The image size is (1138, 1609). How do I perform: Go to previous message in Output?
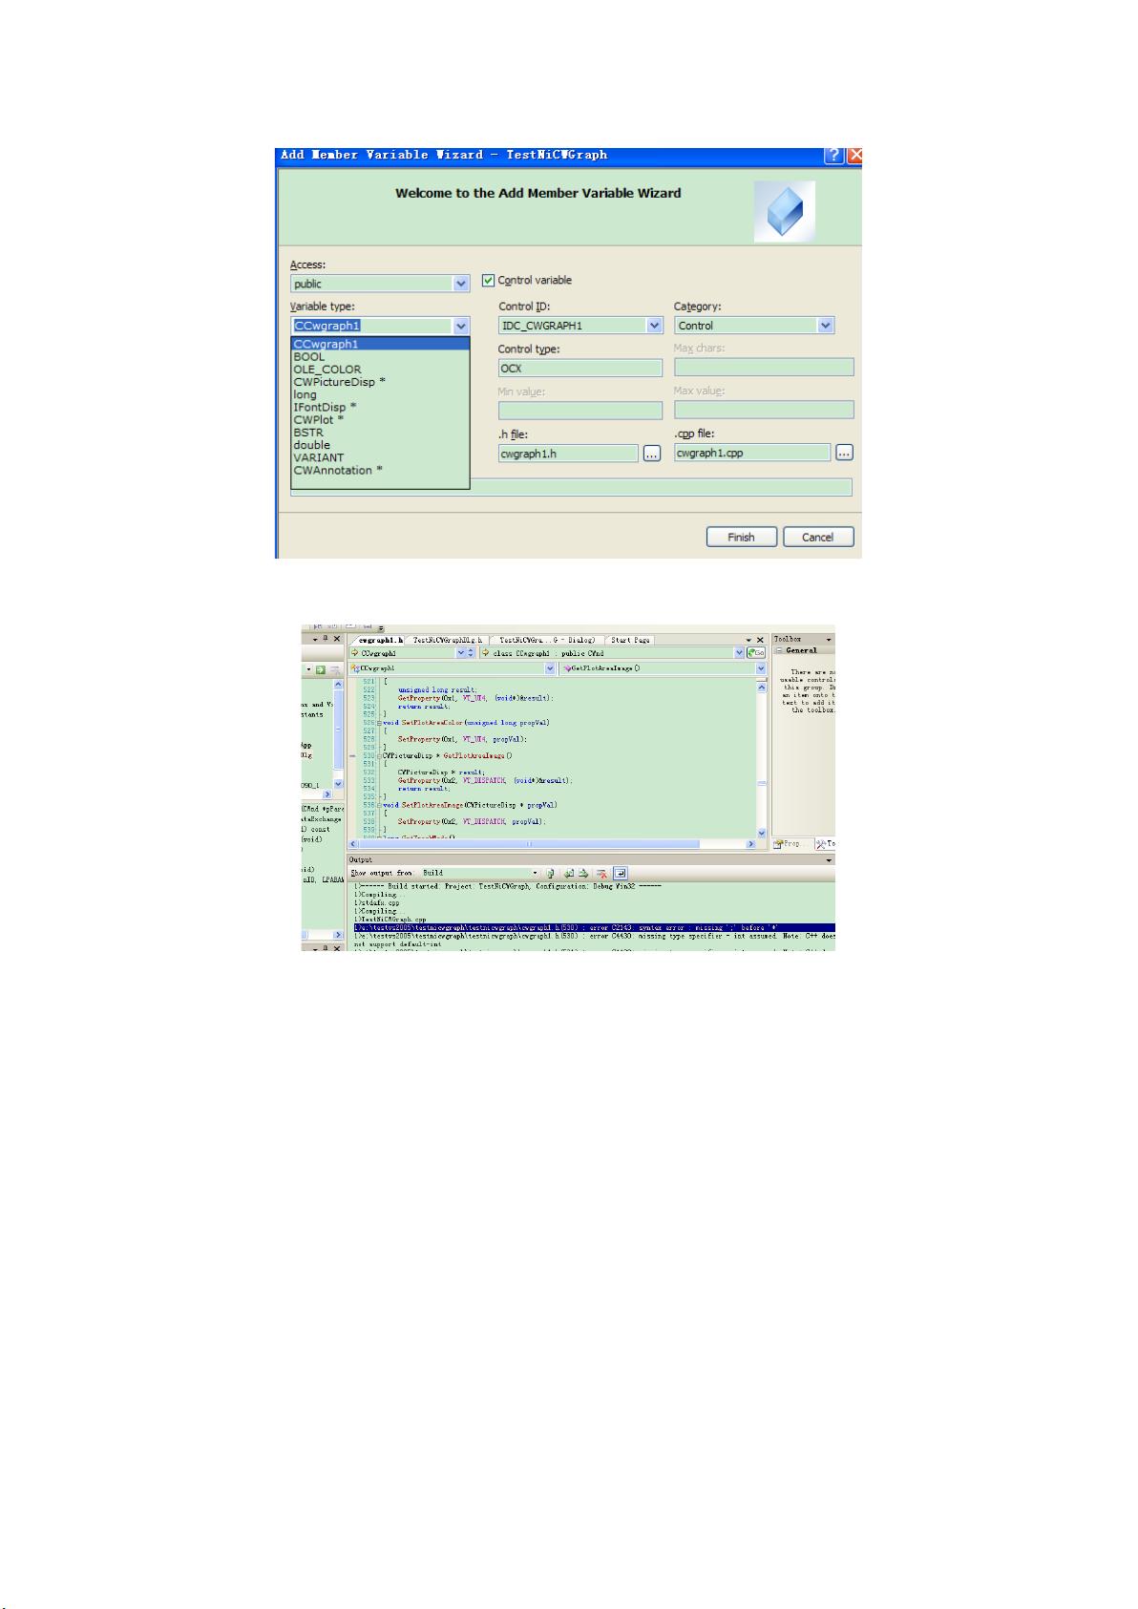pyautogui.click(x=568, y=873)
